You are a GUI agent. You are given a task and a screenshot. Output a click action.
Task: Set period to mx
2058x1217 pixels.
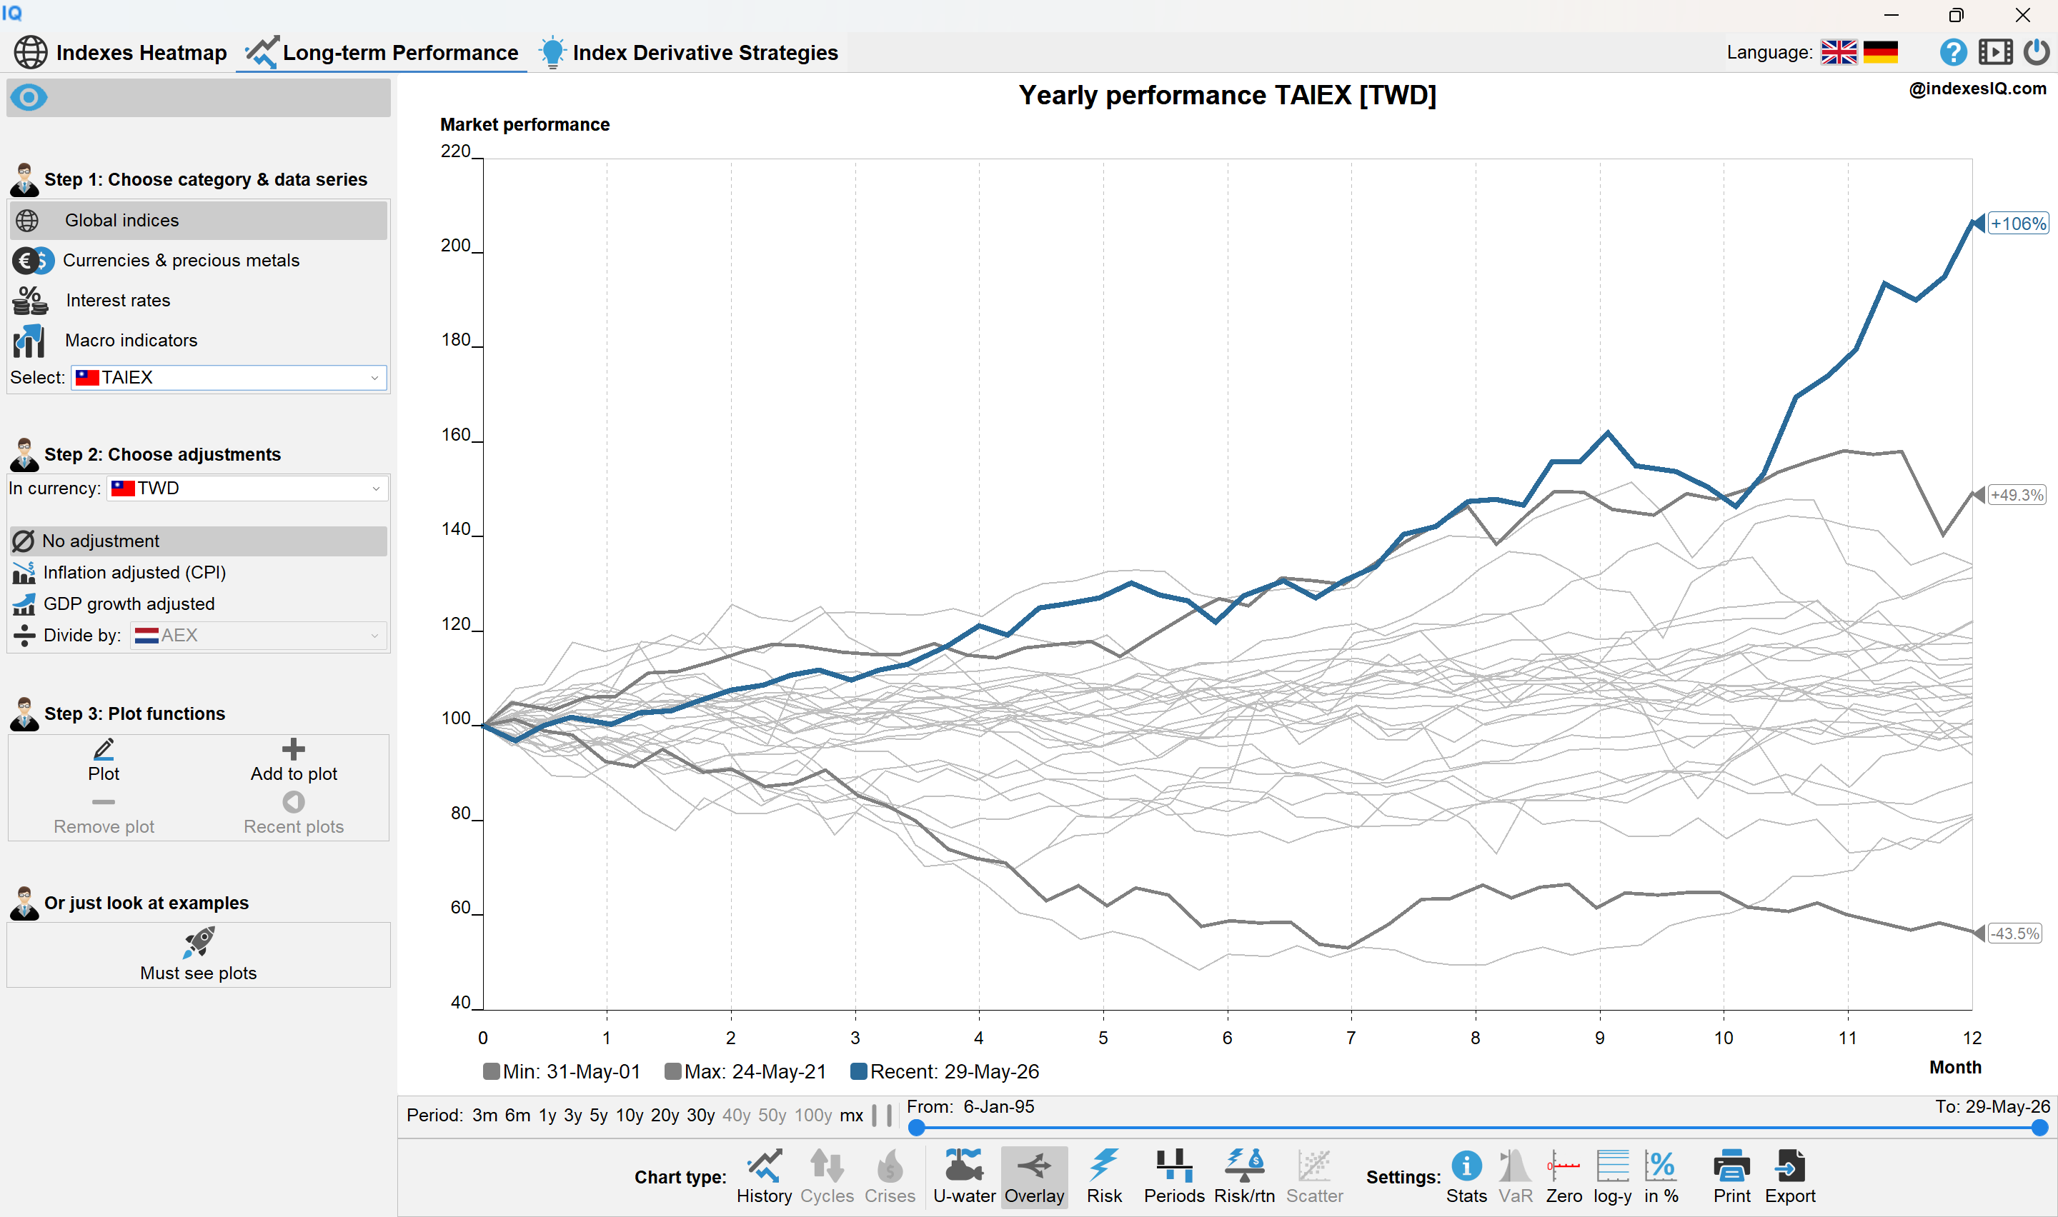[x=851, y=1116]
